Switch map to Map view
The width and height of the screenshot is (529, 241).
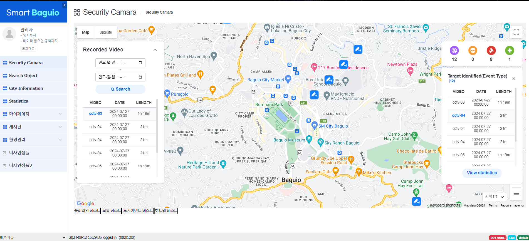[x=86, y=32]
